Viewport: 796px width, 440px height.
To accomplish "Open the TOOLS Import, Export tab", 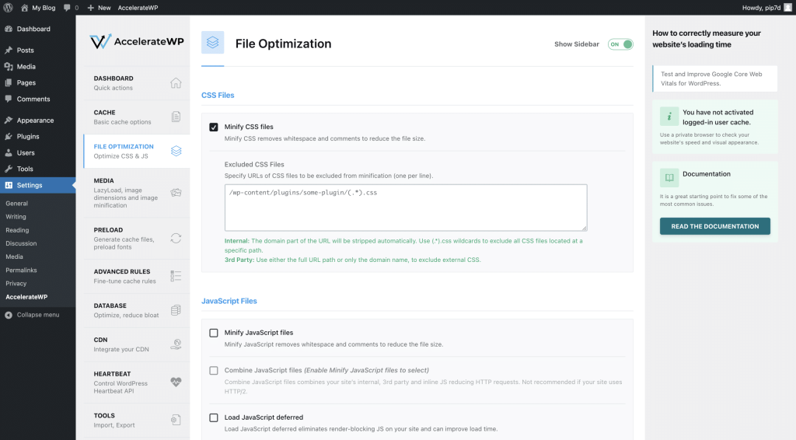I will pos(137,421).
